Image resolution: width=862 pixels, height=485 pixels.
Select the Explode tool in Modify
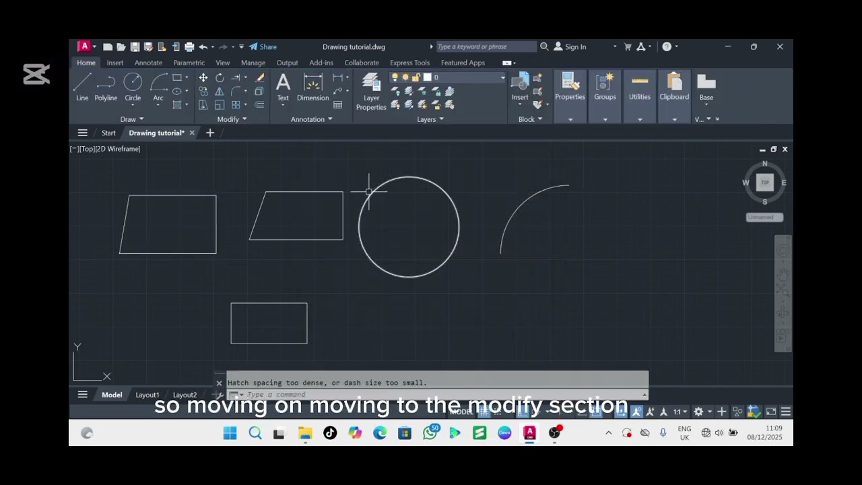pyautogui.click(x=260, y=91)
